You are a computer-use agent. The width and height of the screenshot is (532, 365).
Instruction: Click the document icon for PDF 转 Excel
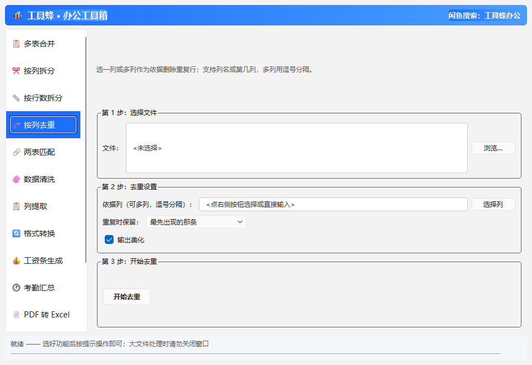pos(16,315)
